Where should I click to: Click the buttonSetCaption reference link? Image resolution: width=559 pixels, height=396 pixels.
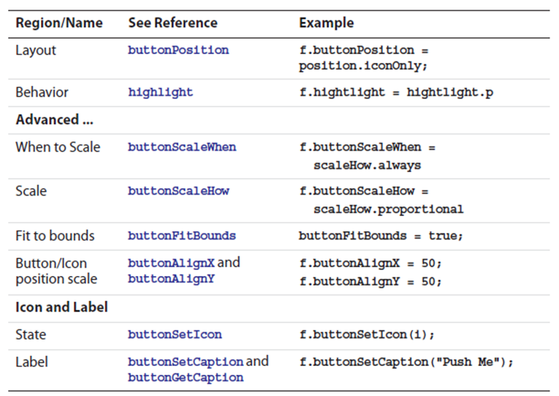point(186,362)
